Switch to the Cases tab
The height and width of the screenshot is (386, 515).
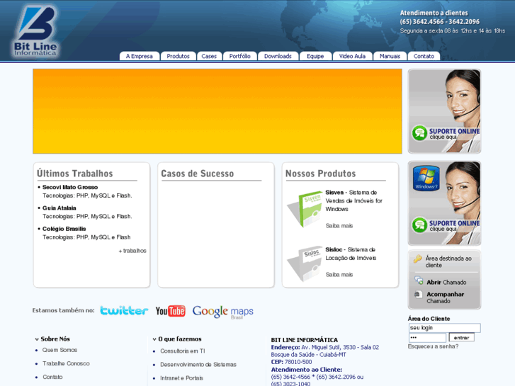coord(209,56)
